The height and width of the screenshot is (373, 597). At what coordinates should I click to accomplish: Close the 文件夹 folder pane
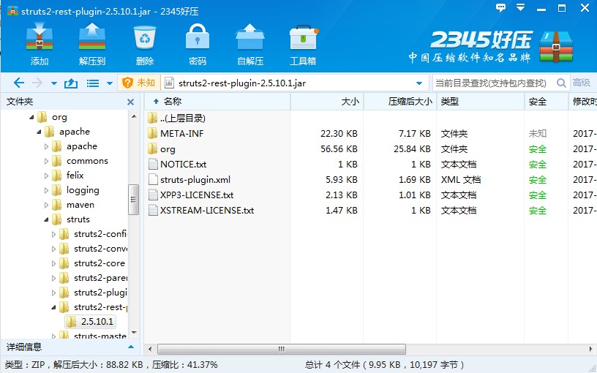pos(131,102)
